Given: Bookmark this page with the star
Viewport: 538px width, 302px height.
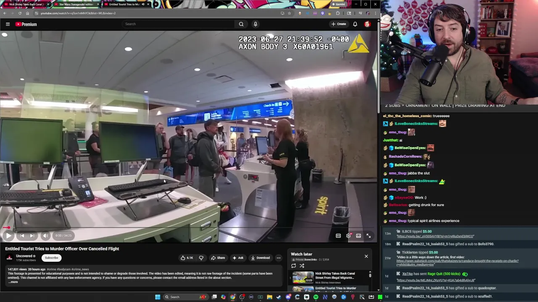Looking at the screenshot, I should (x=289, y=13).
